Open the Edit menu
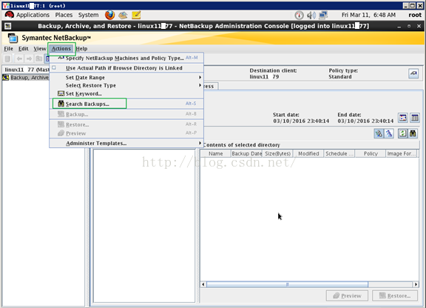426x308 pixels. pos(24,49)
